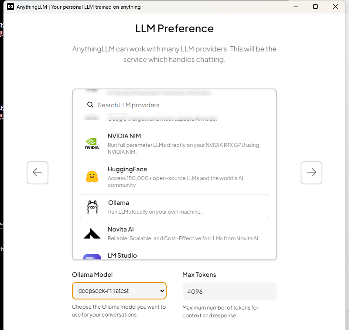Viewport: 349px width, 330px height.
Task: Select the Ollama provider title
Action: click(x=119, y=203)
